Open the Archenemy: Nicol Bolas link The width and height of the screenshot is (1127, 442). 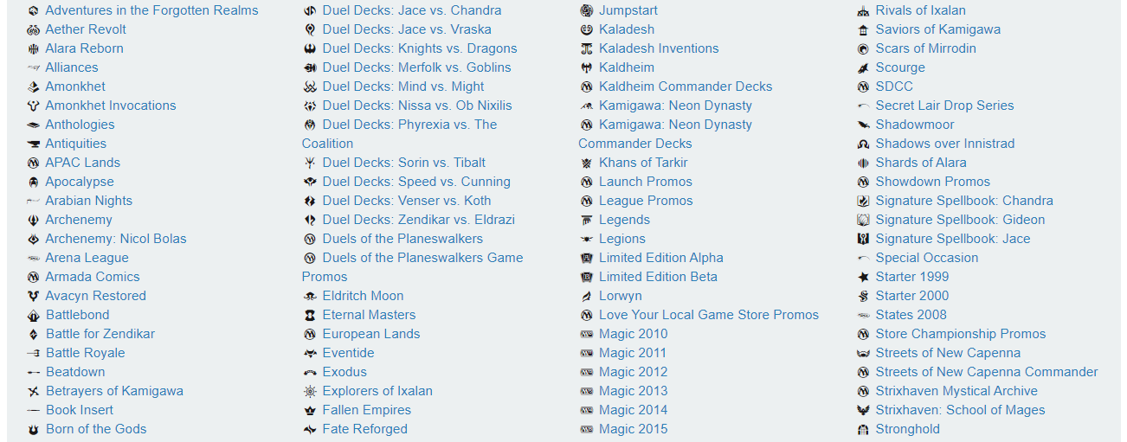tap(116, 239)
